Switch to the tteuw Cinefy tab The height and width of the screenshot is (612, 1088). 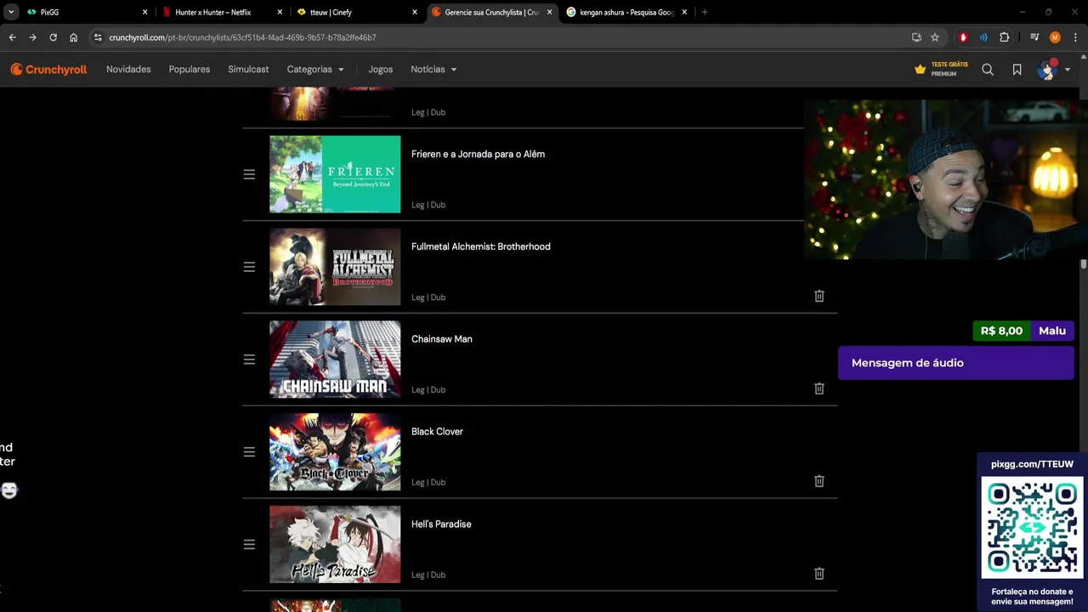point(358,12)
